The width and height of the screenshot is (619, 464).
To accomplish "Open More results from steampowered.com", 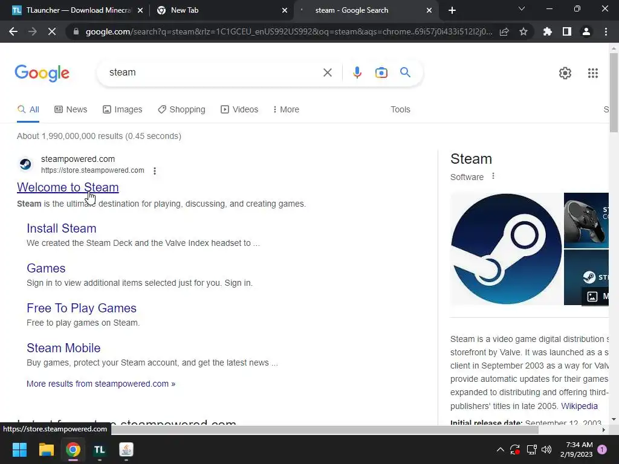I will 101,384.
